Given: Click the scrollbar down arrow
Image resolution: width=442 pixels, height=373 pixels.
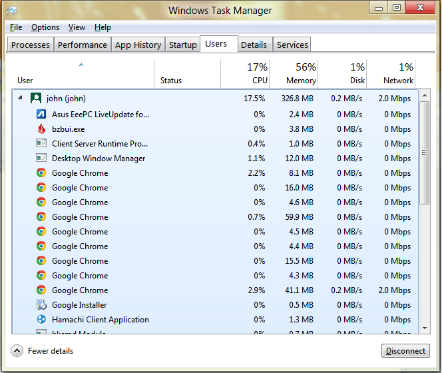Looking at the screenshot, I should (425, 328).
